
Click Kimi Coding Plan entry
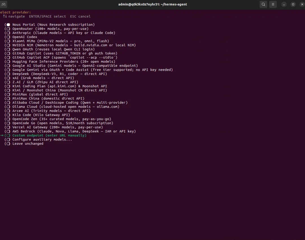coord(60,86)
